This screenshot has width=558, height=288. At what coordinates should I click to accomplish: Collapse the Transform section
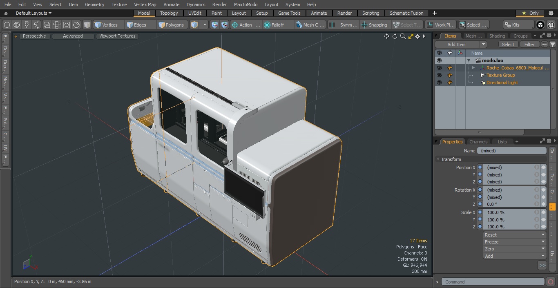tap(438, 159)
